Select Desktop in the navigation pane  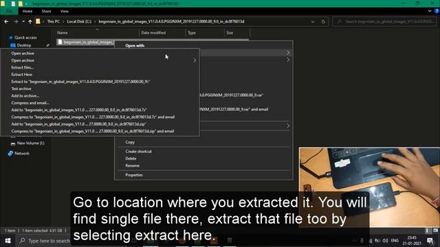(24, 45)
